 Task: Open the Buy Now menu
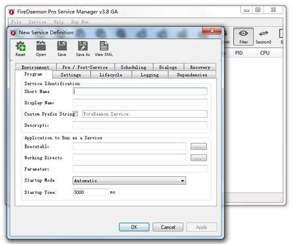point(79,22)
